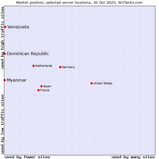Click the red marker for Venezuela

(5, 27)
